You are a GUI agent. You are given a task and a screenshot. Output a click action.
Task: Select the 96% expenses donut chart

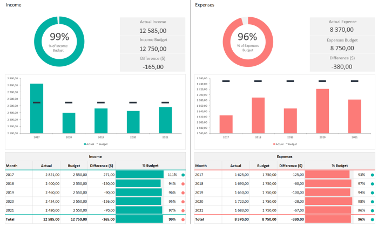point(248,42)
